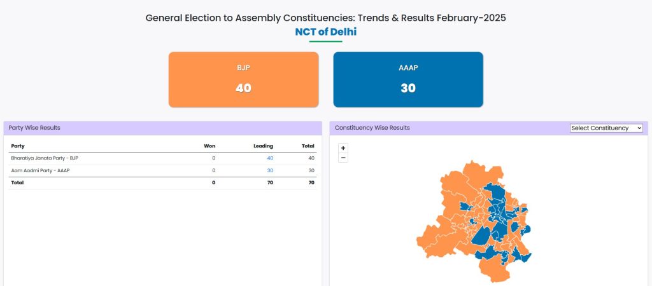Zoom out on the constituency map
Image resolution: width=652 pixels, height=286 pixels.
point(343,158)
